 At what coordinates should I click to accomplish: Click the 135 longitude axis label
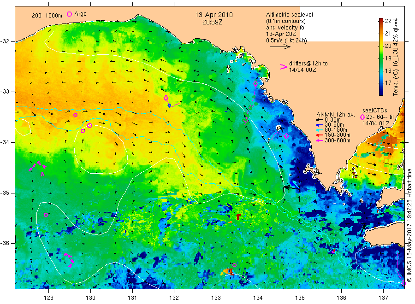pos(300,298)
